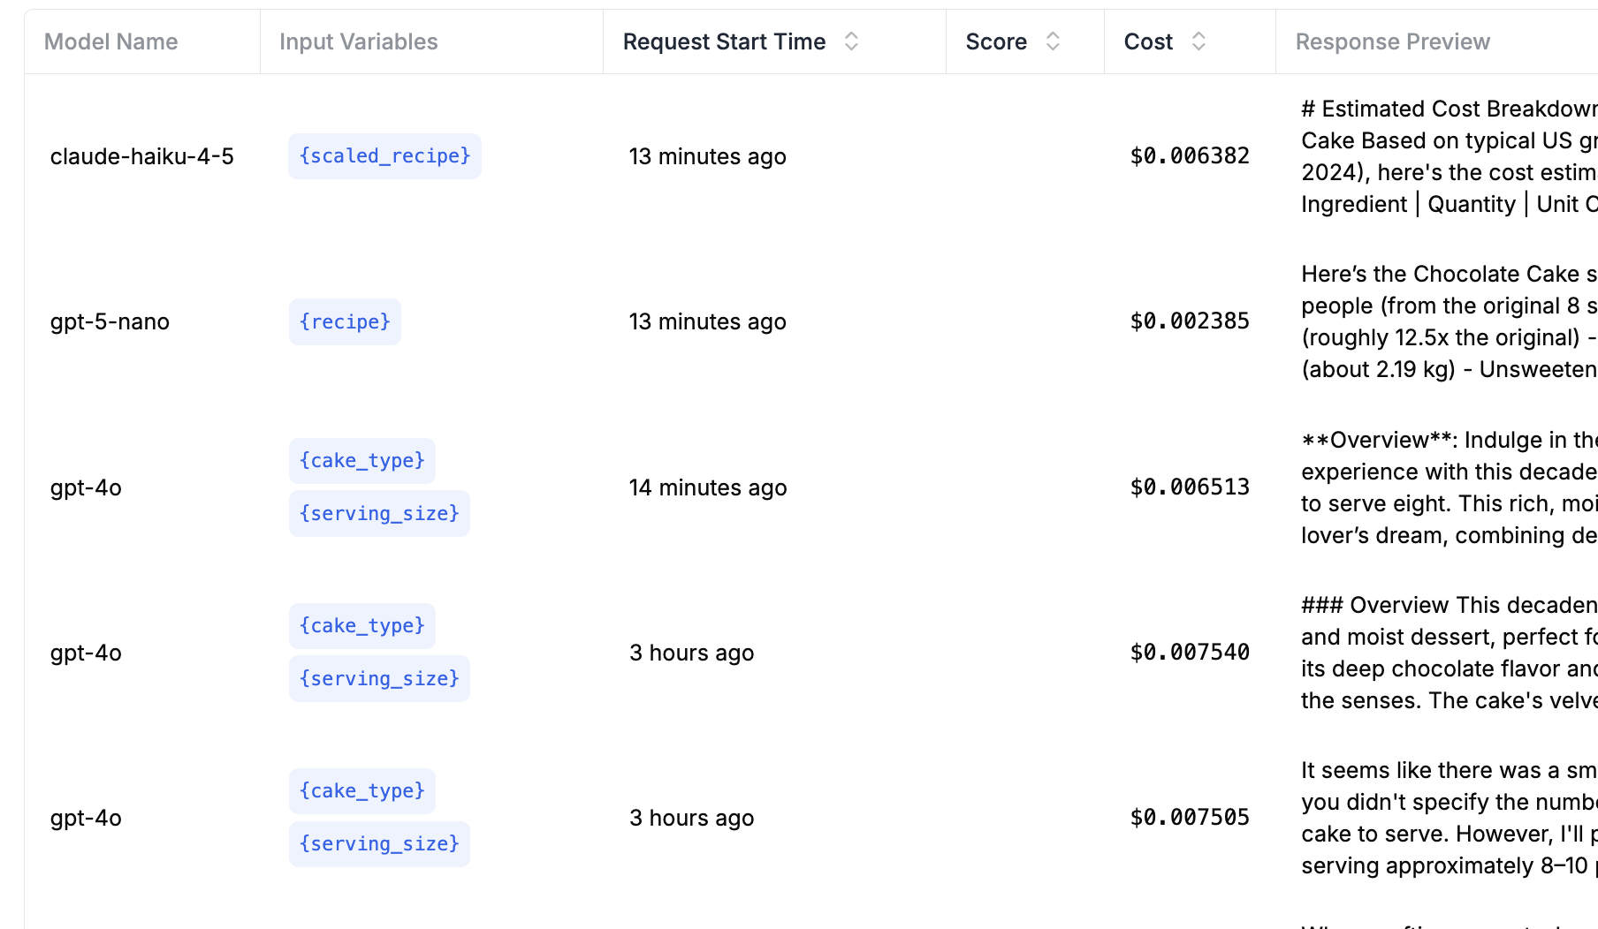Viewport: 1598px width, 929px height.
Task: Click the 3 hours ago timestamp
Action: 691,653
